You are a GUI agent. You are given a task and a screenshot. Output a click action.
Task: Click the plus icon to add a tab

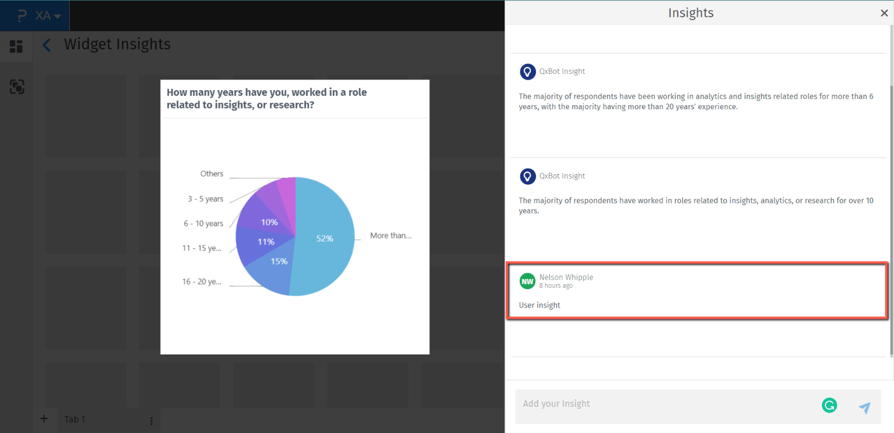point(44,419)
